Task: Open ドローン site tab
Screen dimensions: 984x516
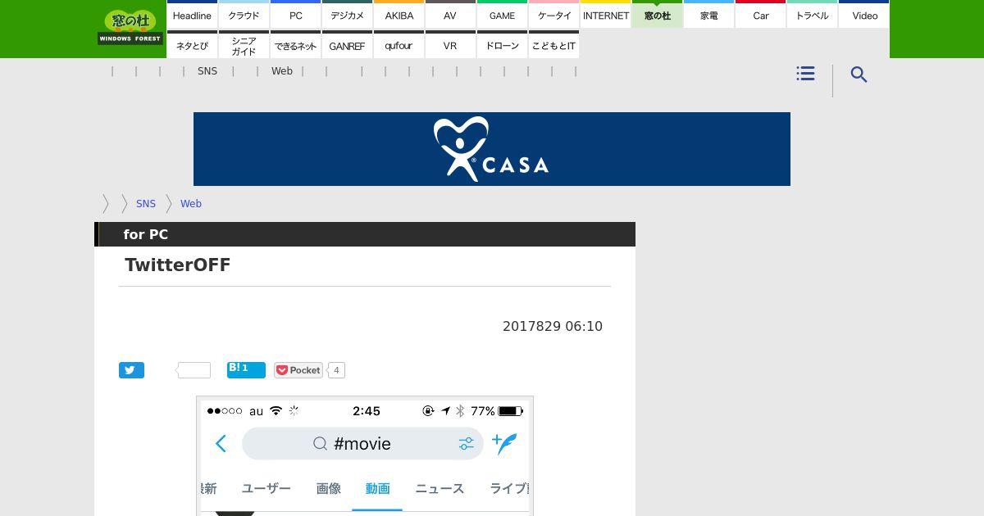Action: [x=502, y=45]
